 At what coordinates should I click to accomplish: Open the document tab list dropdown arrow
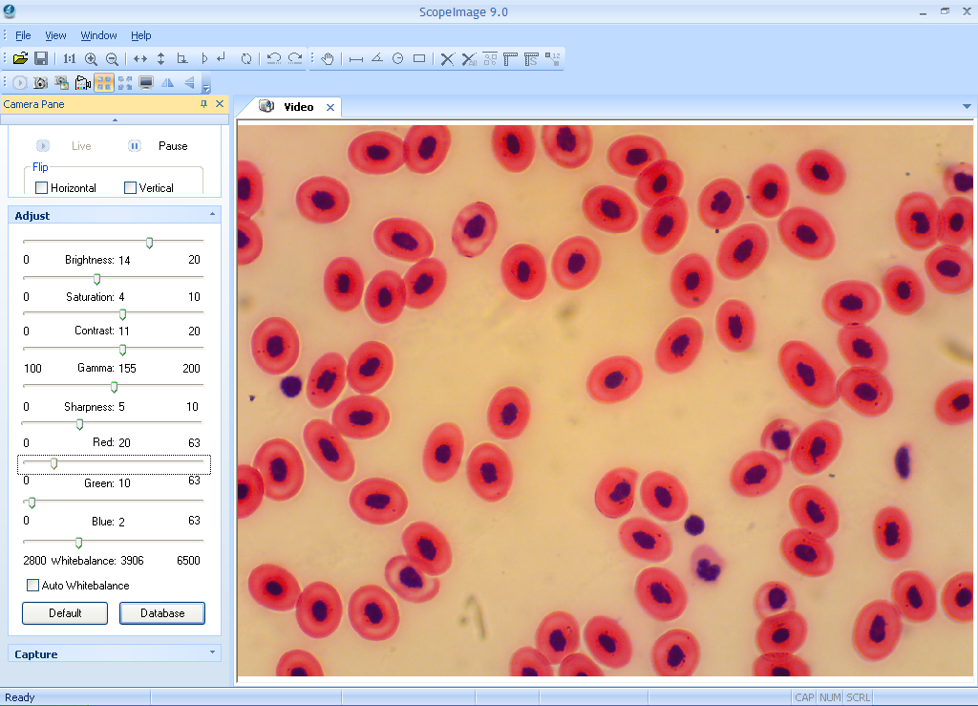click(x=967, y=107)
